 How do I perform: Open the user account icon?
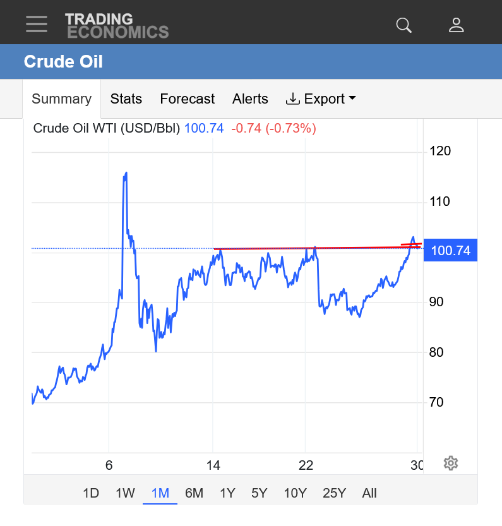456,25
